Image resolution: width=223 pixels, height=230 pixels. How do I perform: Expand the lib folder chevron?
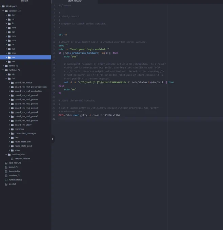6,23
